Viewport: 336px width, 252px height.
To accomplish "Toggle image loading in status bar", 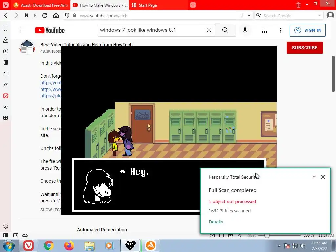I will [x=231, y=235].
